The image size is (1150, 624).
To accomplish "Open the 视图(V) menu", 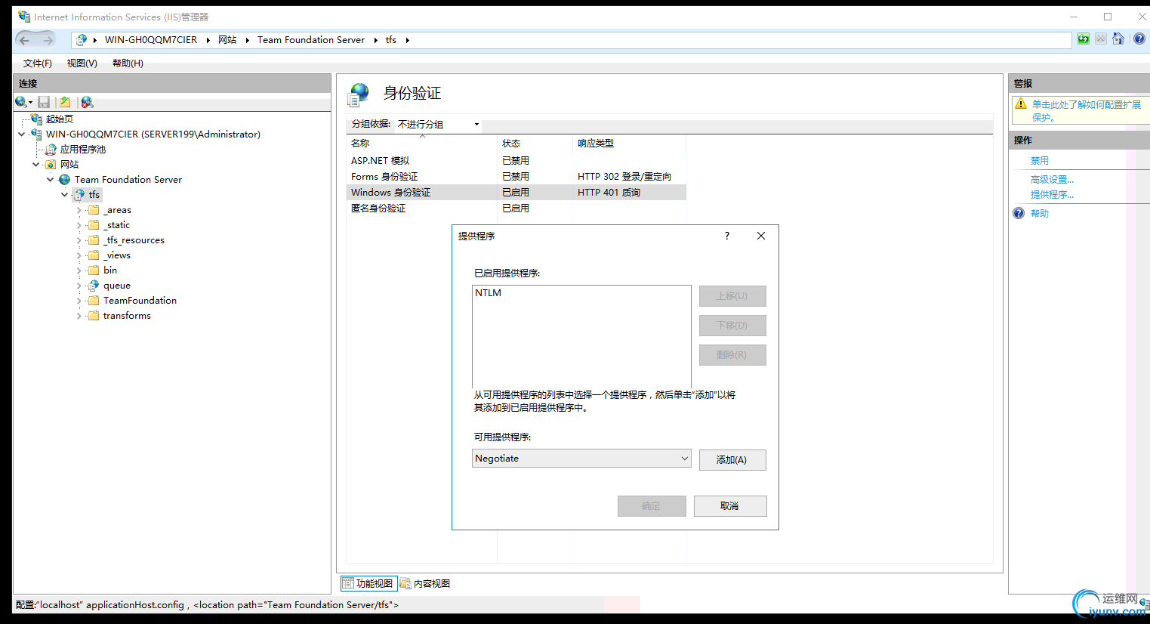I will [x=82, y=63].
